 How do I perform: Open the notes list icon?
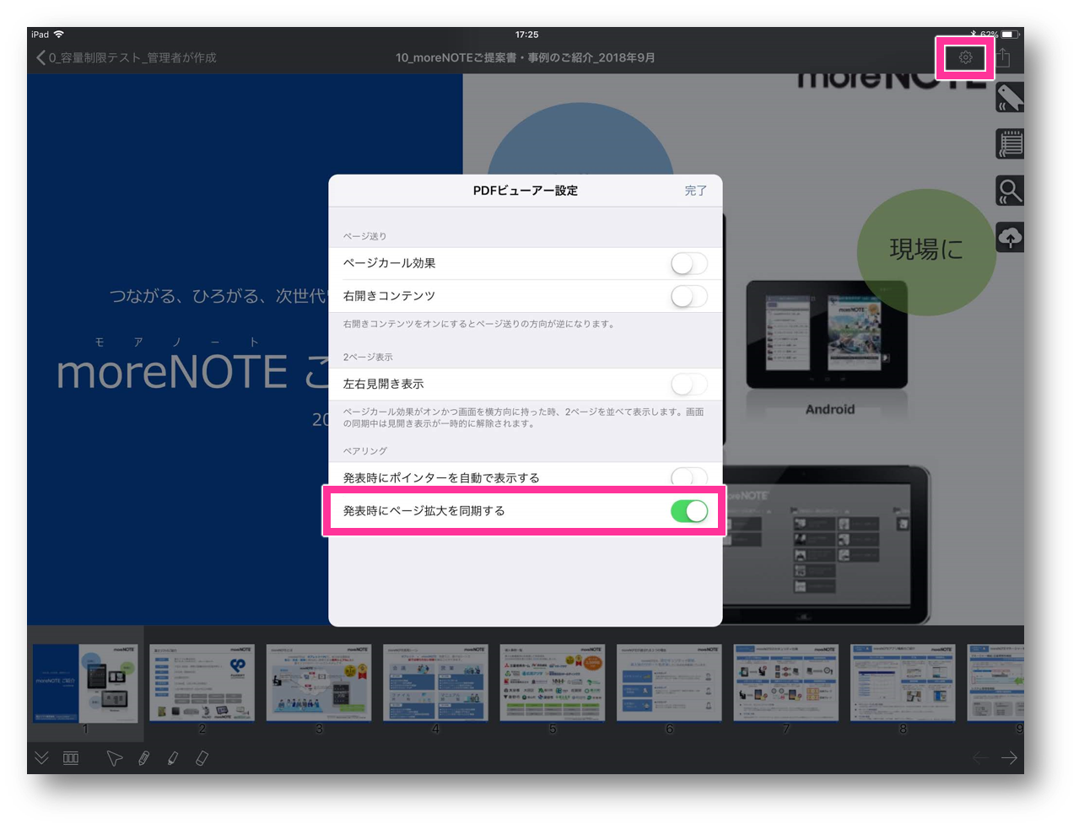[1010, 144]
